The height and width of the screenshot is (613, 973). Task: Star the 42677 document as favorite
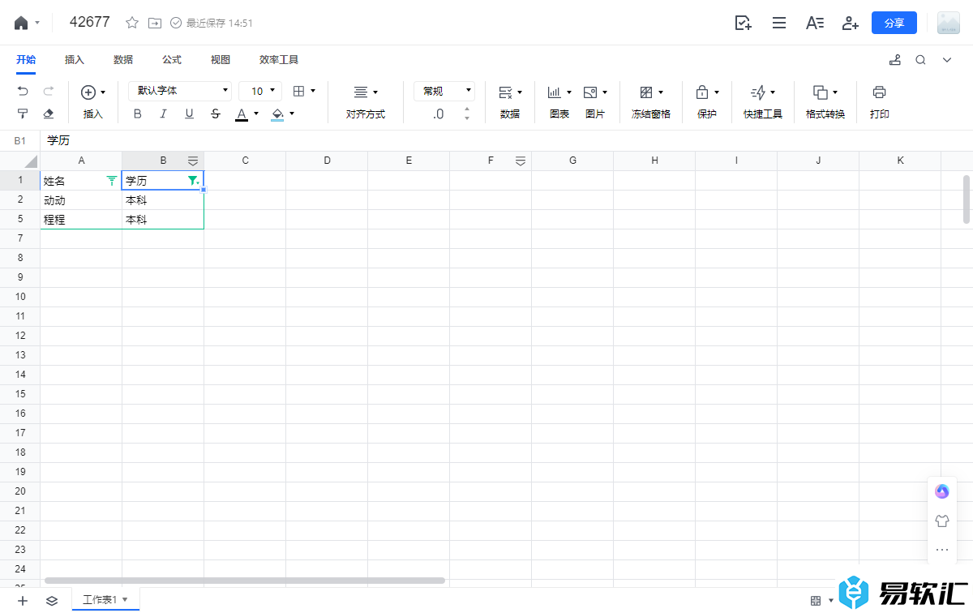132,23
